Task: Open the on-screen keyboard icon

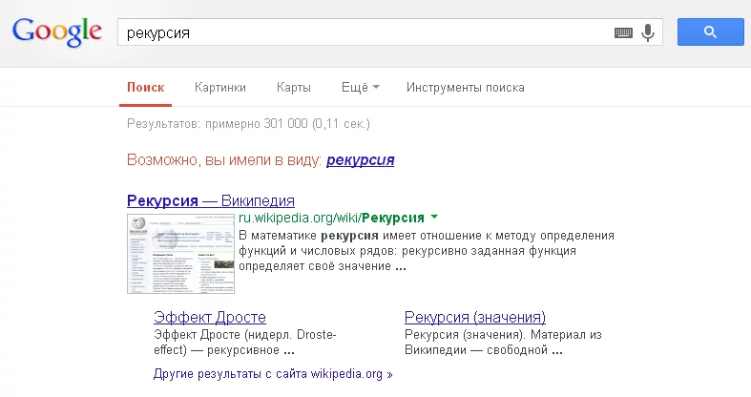Action: pos(623,32)
